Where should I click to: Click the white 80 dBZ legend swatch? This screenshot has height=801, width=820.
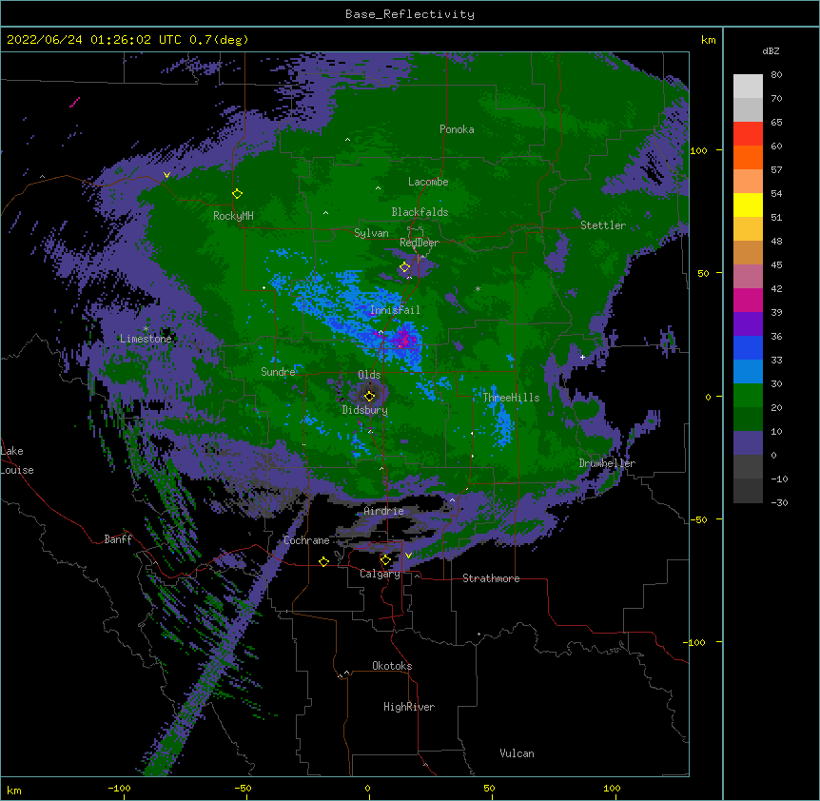tap(748, 86)
